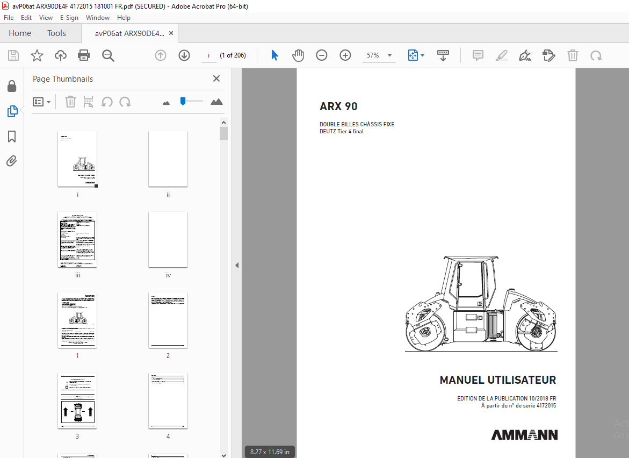Image resolution: width=629 pixels, height=458 pixels.
Task: Click the thumbnails scrollbar thumb
Action: click(224, 133)
